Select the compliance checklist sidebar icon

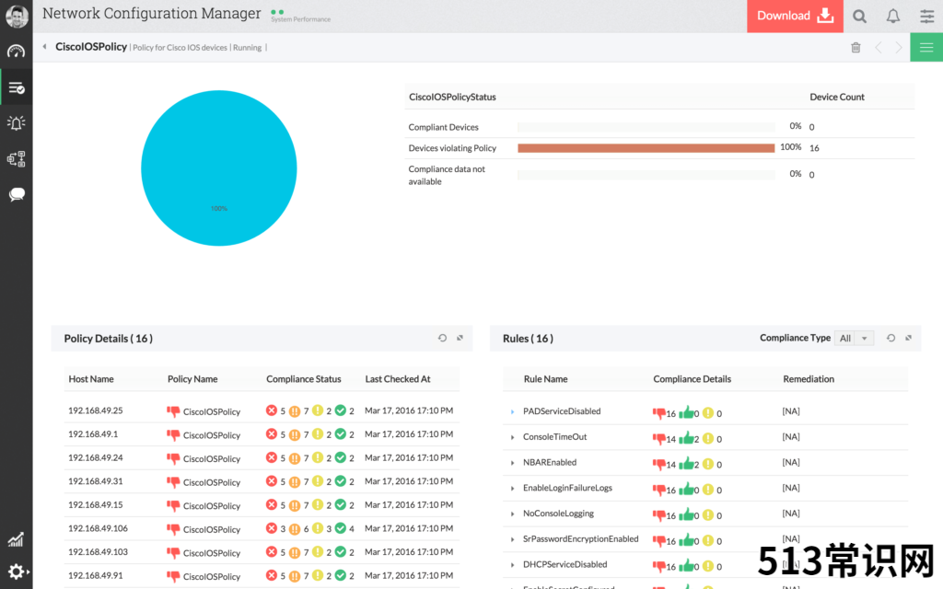point(17,87)
